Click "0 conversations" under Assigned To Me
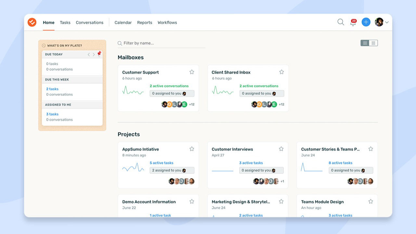 click(59, 120)
